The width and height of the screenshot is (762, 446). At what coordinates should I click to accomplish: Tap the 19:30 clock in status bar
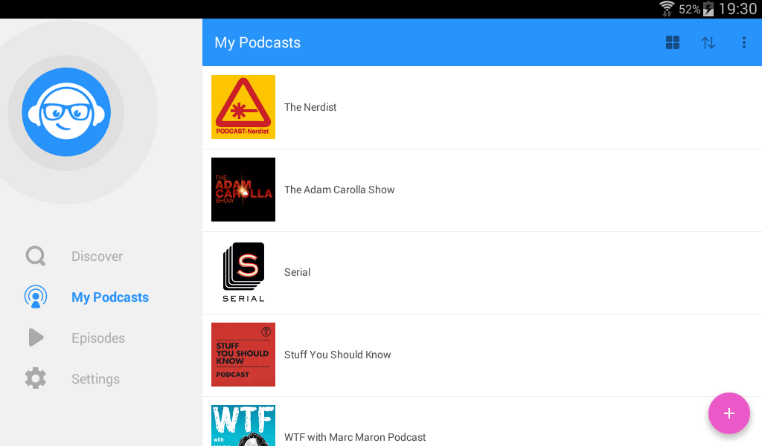click(737, 9)
